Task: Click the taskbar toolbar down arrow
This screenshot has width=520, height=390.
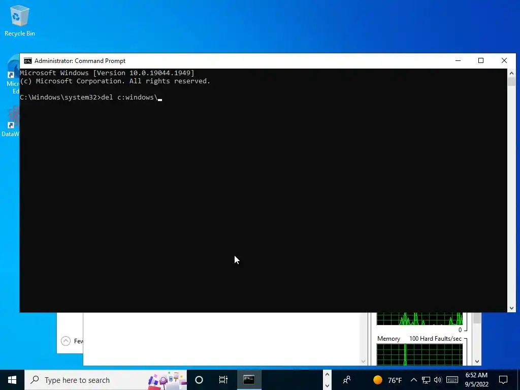Action: tap(327, 386)
